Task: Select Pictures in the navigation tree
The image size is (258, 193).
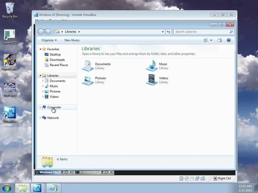Action: click(x=55, y=91)
